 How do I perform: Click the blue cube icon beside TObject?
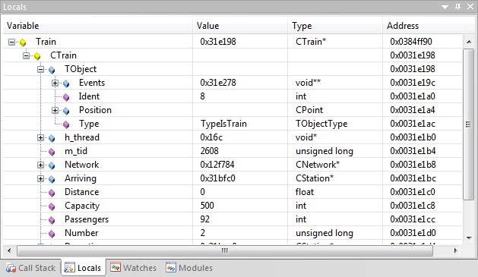tap(52, 70)
